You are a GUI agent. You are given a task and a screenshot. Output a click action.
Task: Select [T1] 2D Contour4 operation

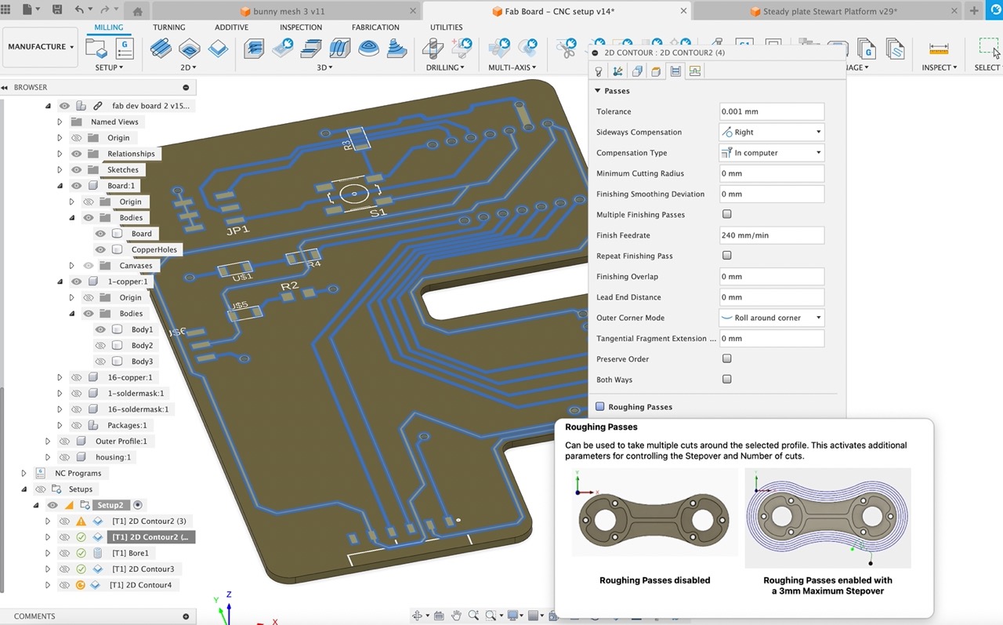click(140, 585)
